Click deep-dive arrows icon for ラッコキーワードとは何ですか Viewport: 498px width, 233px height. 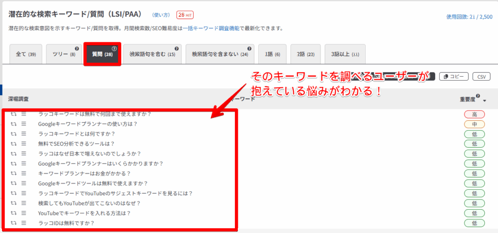pyautogui.click(x=14, y=134)
